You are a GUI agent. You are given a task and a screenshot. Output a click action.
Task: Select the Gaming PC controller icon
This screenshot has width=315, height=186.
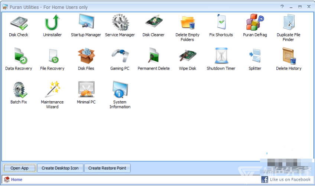[120, 55]
